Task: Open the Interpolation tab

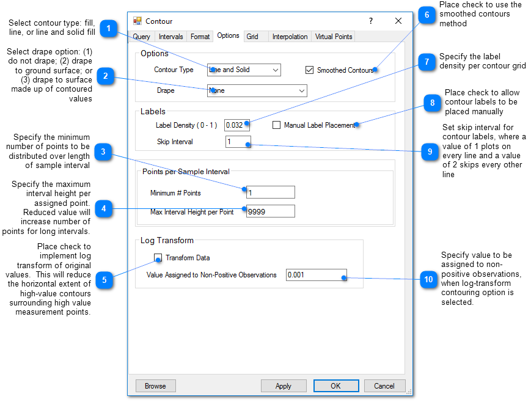Action: coord(290,37)
